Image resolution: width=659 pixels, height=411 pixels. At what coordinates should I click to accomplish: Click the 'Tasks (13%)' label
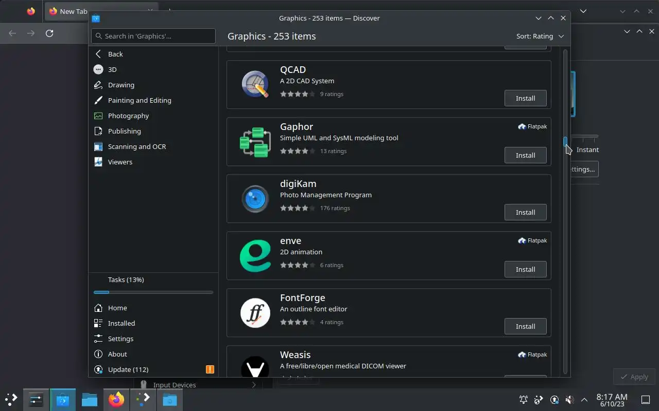pos(126,279)
